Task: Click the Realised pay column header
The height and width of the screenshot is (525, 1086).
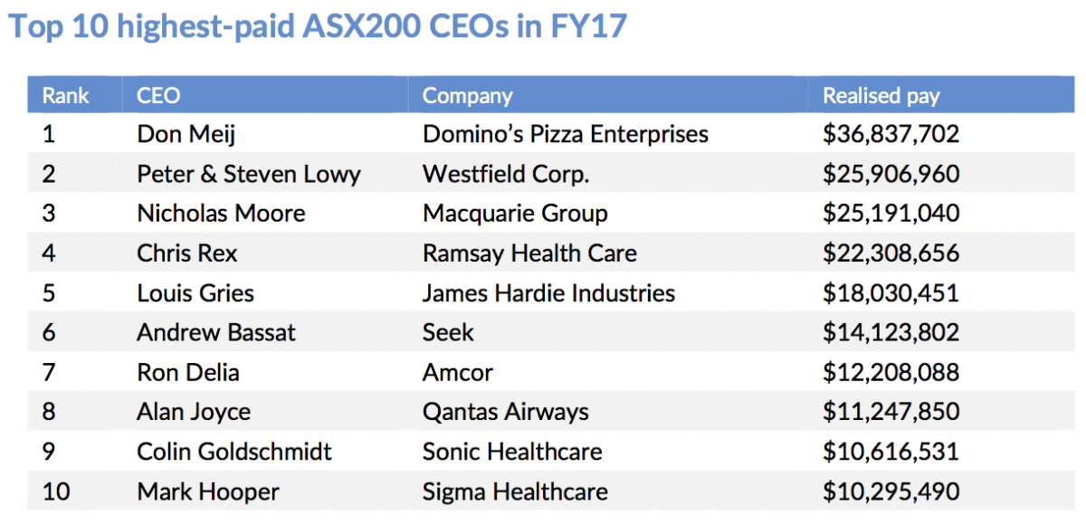Action: coord(881,95)
